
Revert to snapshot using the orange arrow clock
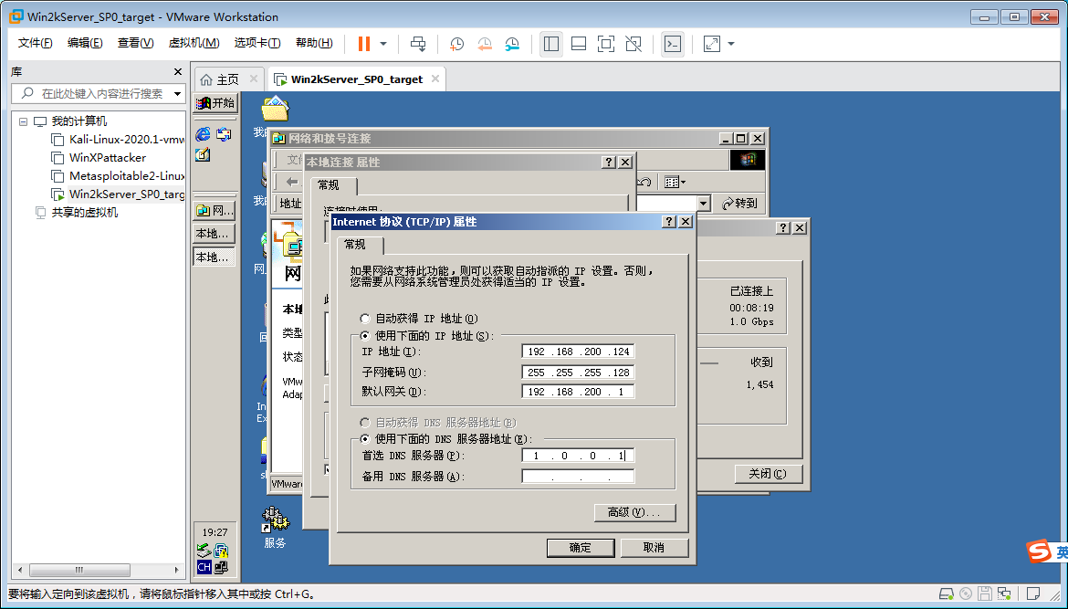point(485,44)
